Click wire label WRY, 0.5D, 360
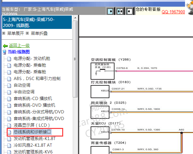193x154 pixels. pyautogui.click(x=148, y=149)
